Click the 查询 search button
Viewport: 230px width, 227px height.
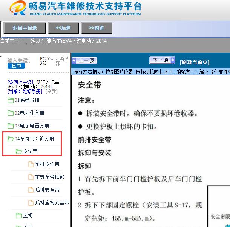(16, 66)
